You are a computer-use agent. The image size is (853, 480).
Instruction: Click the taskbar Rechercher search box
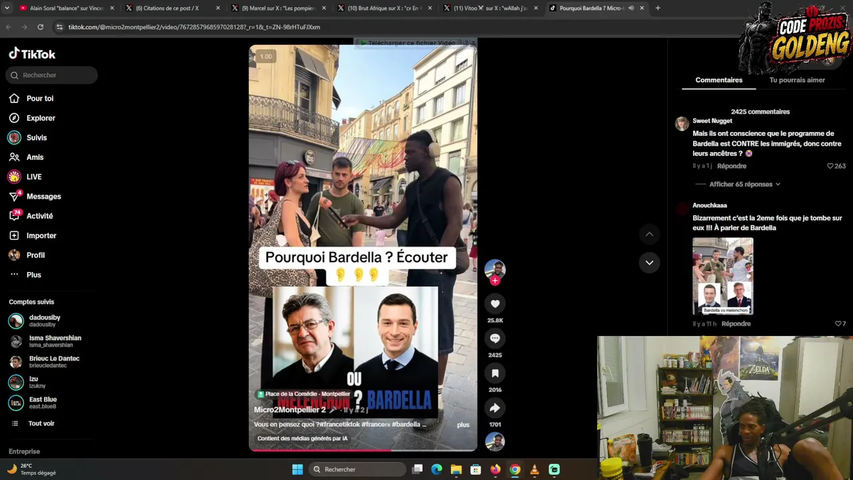click(x=357, y=469)
